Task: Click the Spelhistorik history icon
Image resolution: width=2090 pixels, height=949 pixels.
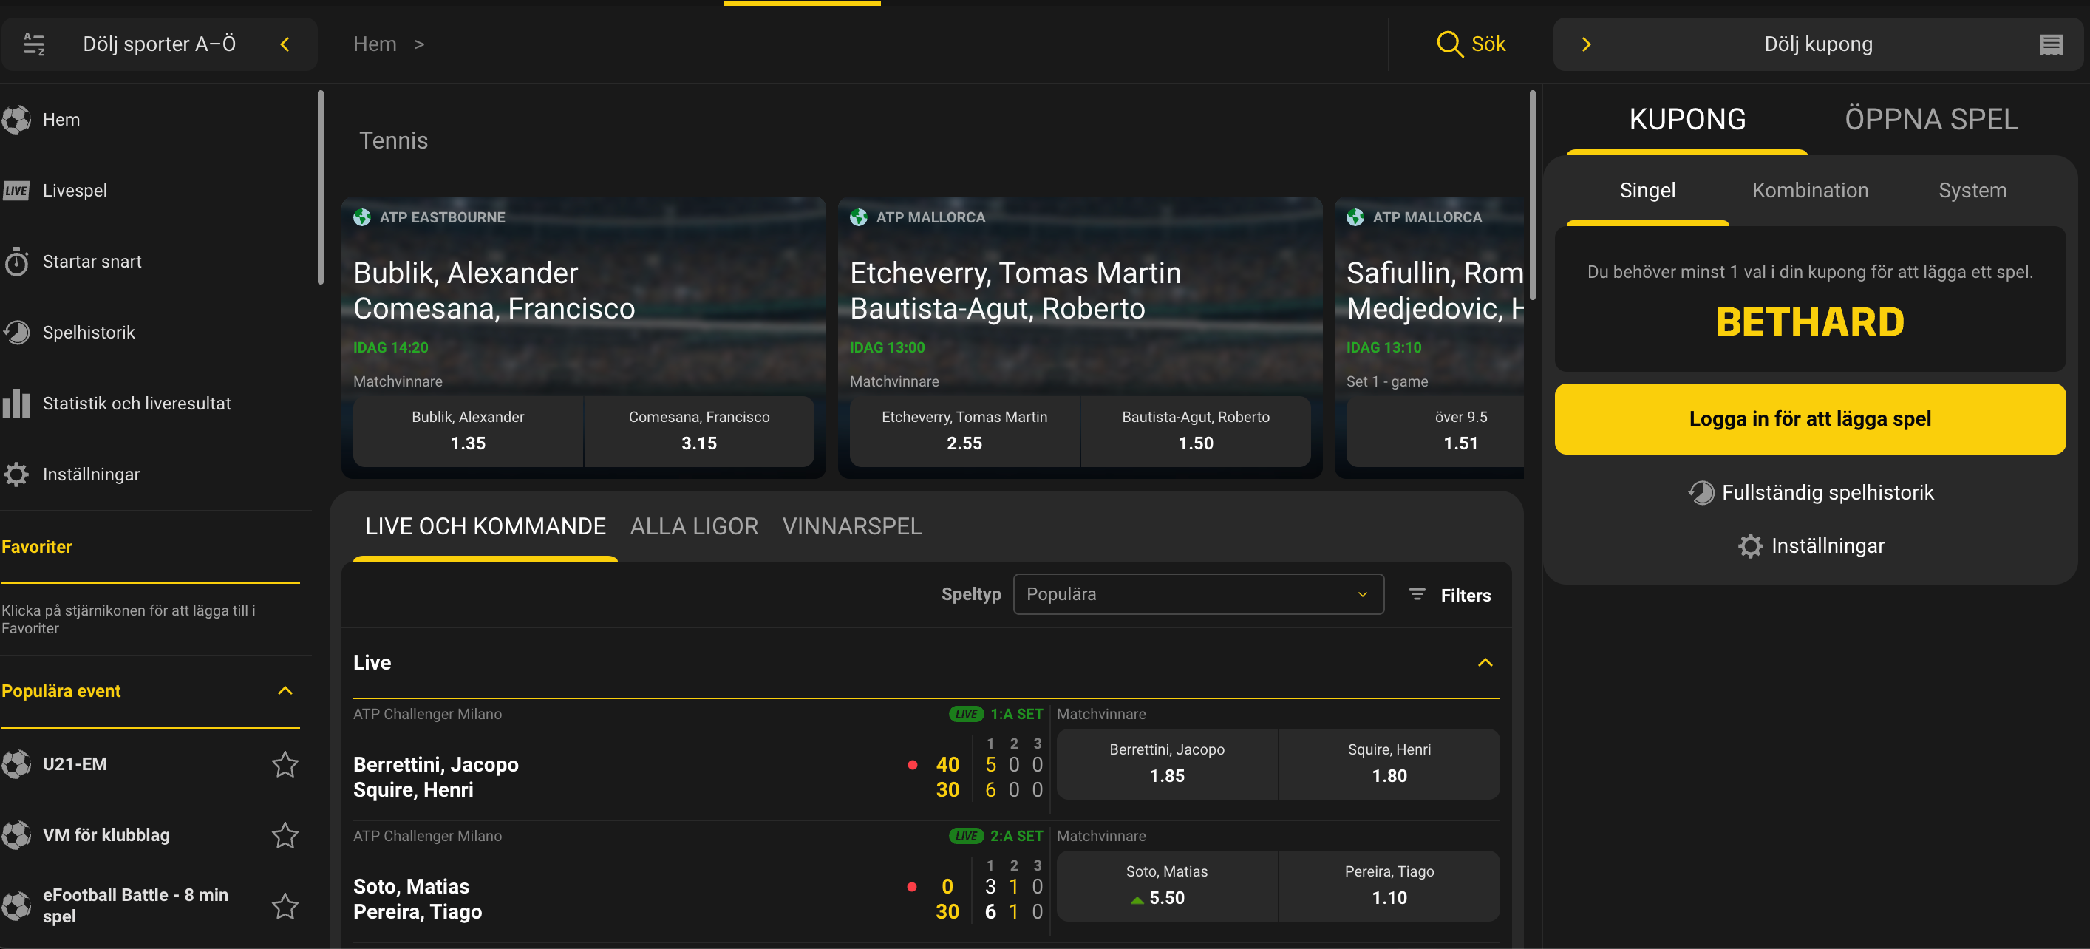Action: click(16, 333)
